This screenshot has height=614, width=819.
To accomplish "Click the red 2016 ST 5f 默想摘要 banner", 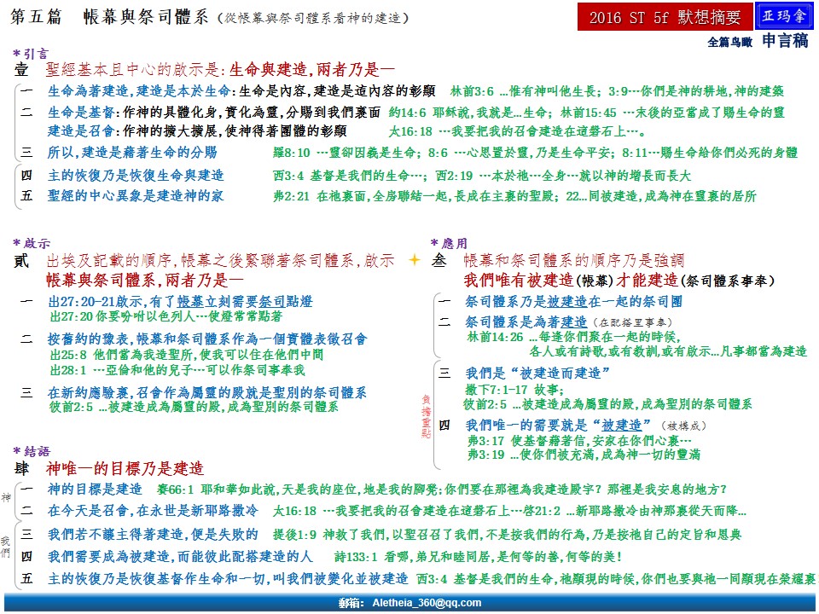I will coord(665,17).
